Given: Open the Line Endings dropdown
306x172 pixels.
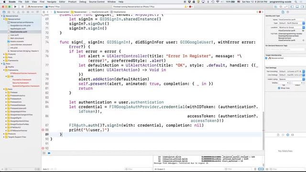Looking at the screenshot, I should 291,75.
